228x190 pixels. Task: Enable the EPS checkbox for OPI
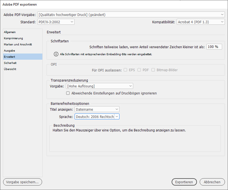(126, 70)
